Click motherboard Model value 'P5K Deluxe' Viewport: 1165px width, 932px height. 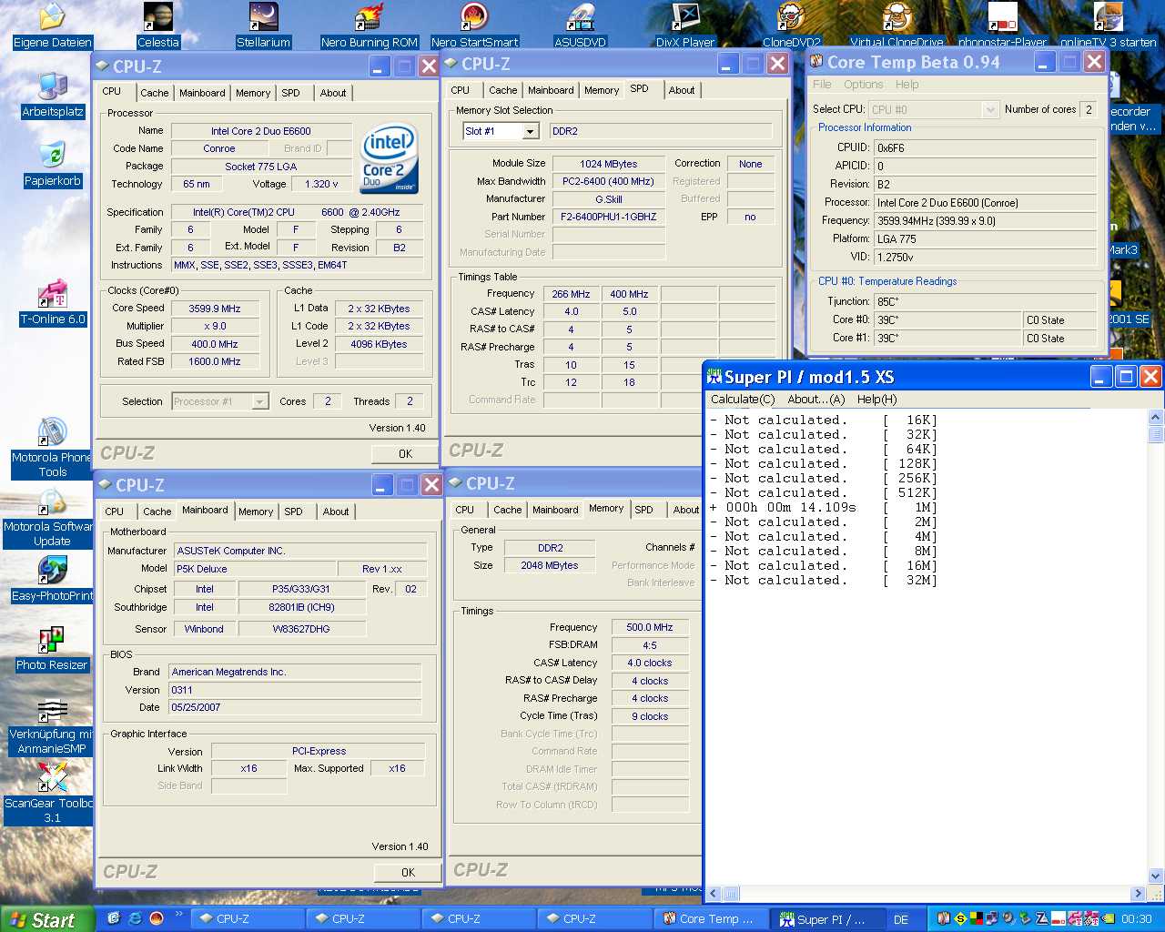pyautogui.click(x=255, y=569)
